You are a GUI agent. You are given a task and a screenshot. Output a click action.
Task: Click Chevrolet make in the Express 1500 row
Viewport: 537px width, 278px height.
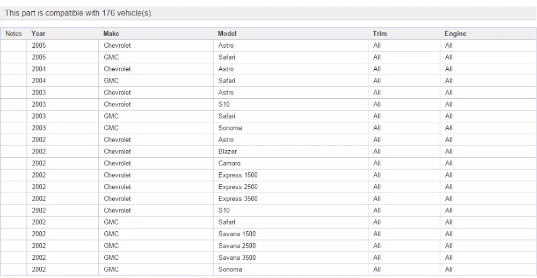coord(117,175)
